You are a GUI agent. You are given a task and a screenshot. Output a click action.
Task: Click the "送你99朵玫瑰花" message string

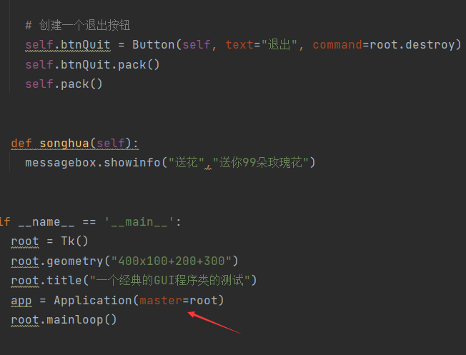pyautogui.click(x=261, y=163)
